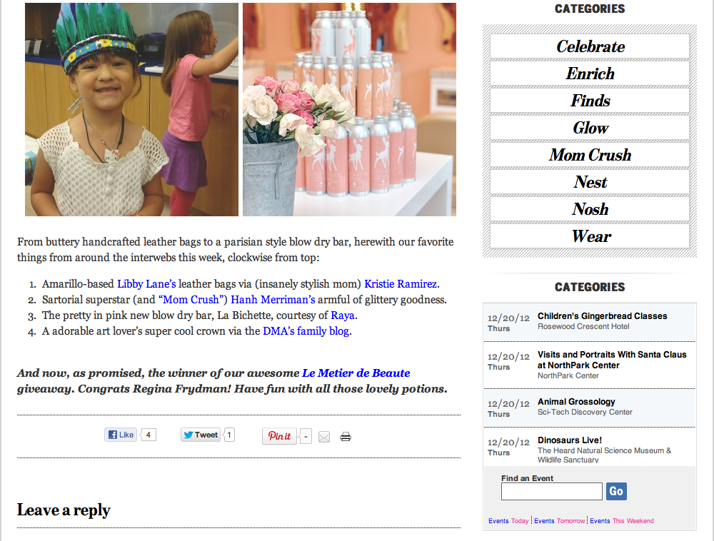Open the Glow category
Image resolution: width=714 pixels, height=541 pixels.
pos(590,128)
